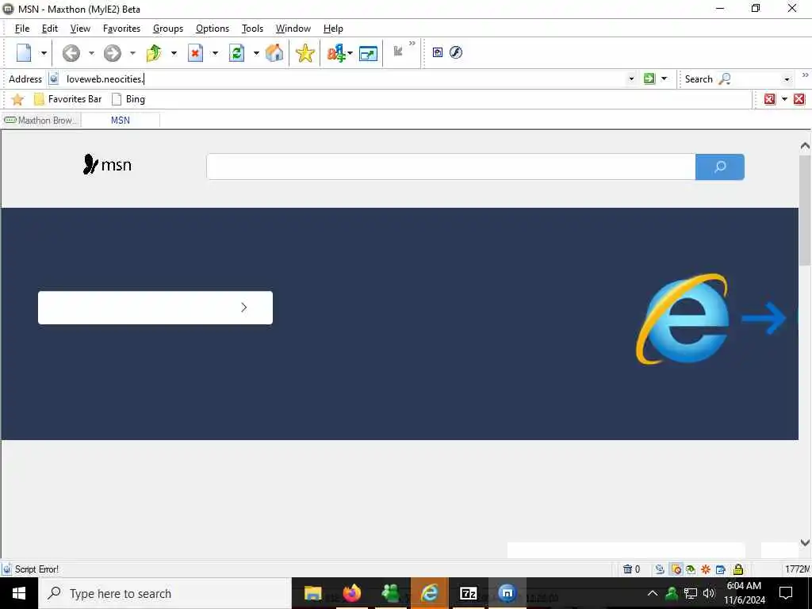The image size is (812, 609).
Task: Refresh the page with green arrows icon
Action: (236, 53)
